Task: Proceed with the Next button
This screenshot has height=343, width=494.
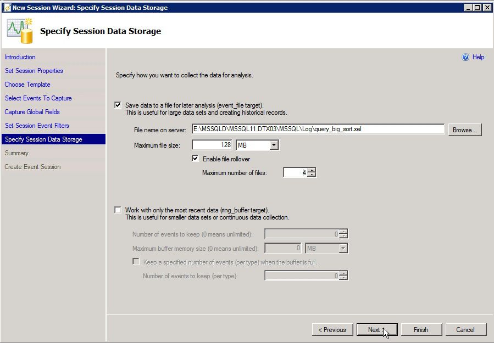Action: pos(377,330)
